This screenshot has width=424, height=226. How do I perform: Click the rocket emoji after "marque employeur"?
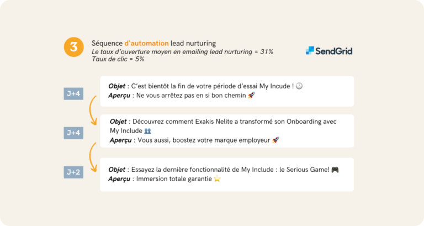tap(275, 140)
